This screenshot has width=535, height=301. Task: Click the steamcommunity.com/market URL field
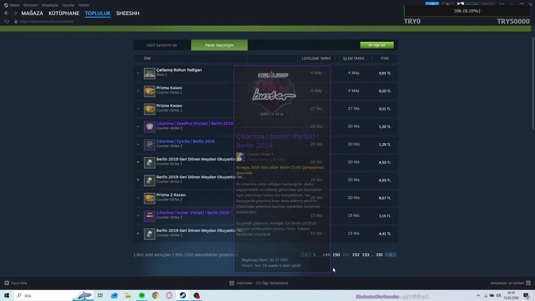coord(46,21)
